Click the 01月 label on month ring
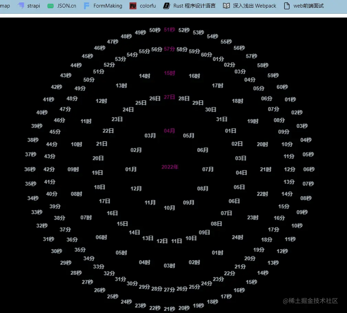 (x=130, y=169)
